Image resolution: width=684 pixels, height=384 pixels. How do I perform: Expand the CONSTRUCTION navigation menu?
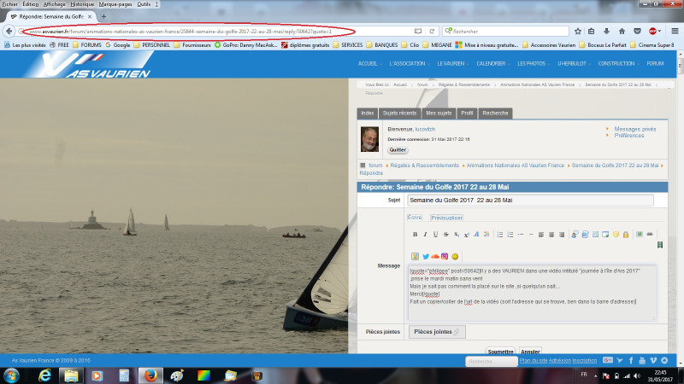click(618, 63)
